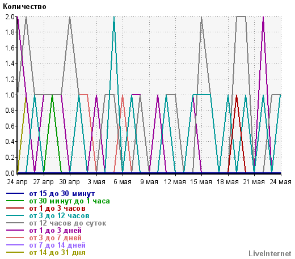295x259 pixels.
Task: Click the LiveInternet watermark text
Action: coord(270,254)
